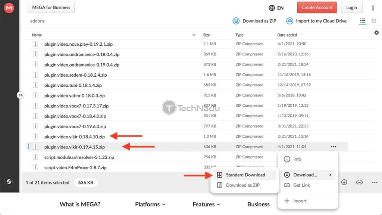Click the plus icon beside Import
Screen dimensions: 382x215
[287, 201]
